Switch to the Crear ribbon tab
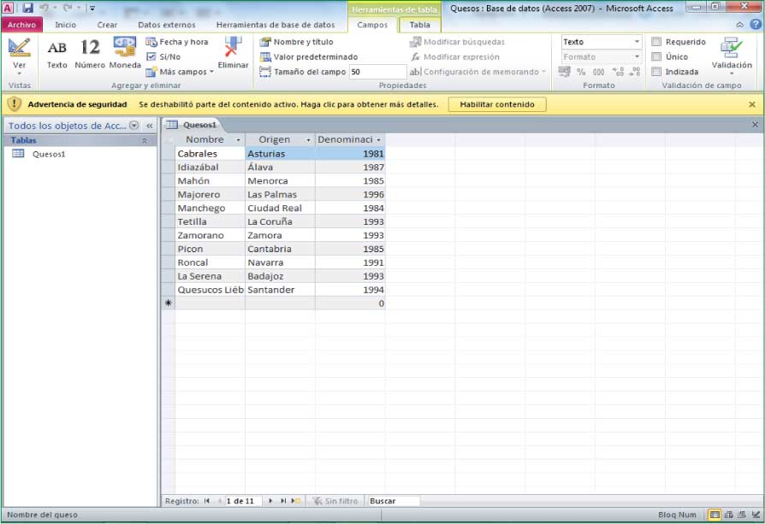This screenshot has width=765, height=524. (x=107, y=25)
